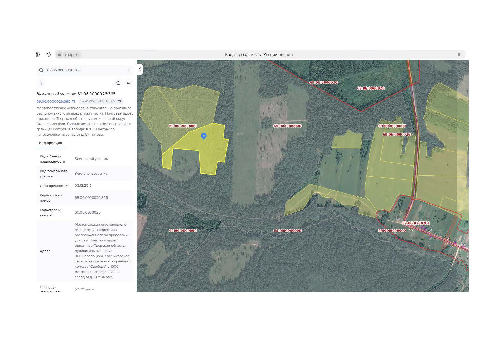Clear the search field with the X
Image resolution: width=484 pixels, height=342 pixels.
click(129, 70)
